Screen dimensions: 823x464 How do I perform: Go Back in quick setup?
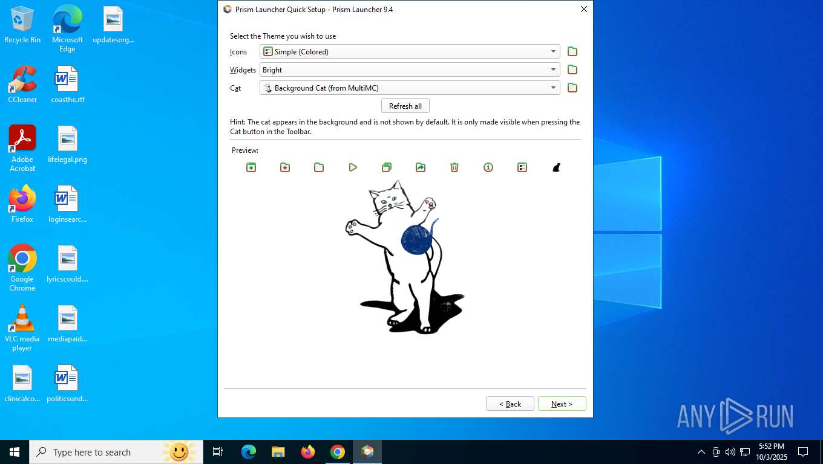coord(510,404)
